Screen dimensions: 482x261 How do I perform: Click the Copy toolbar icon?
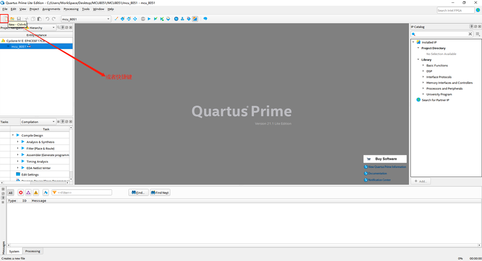click(33, 19)
